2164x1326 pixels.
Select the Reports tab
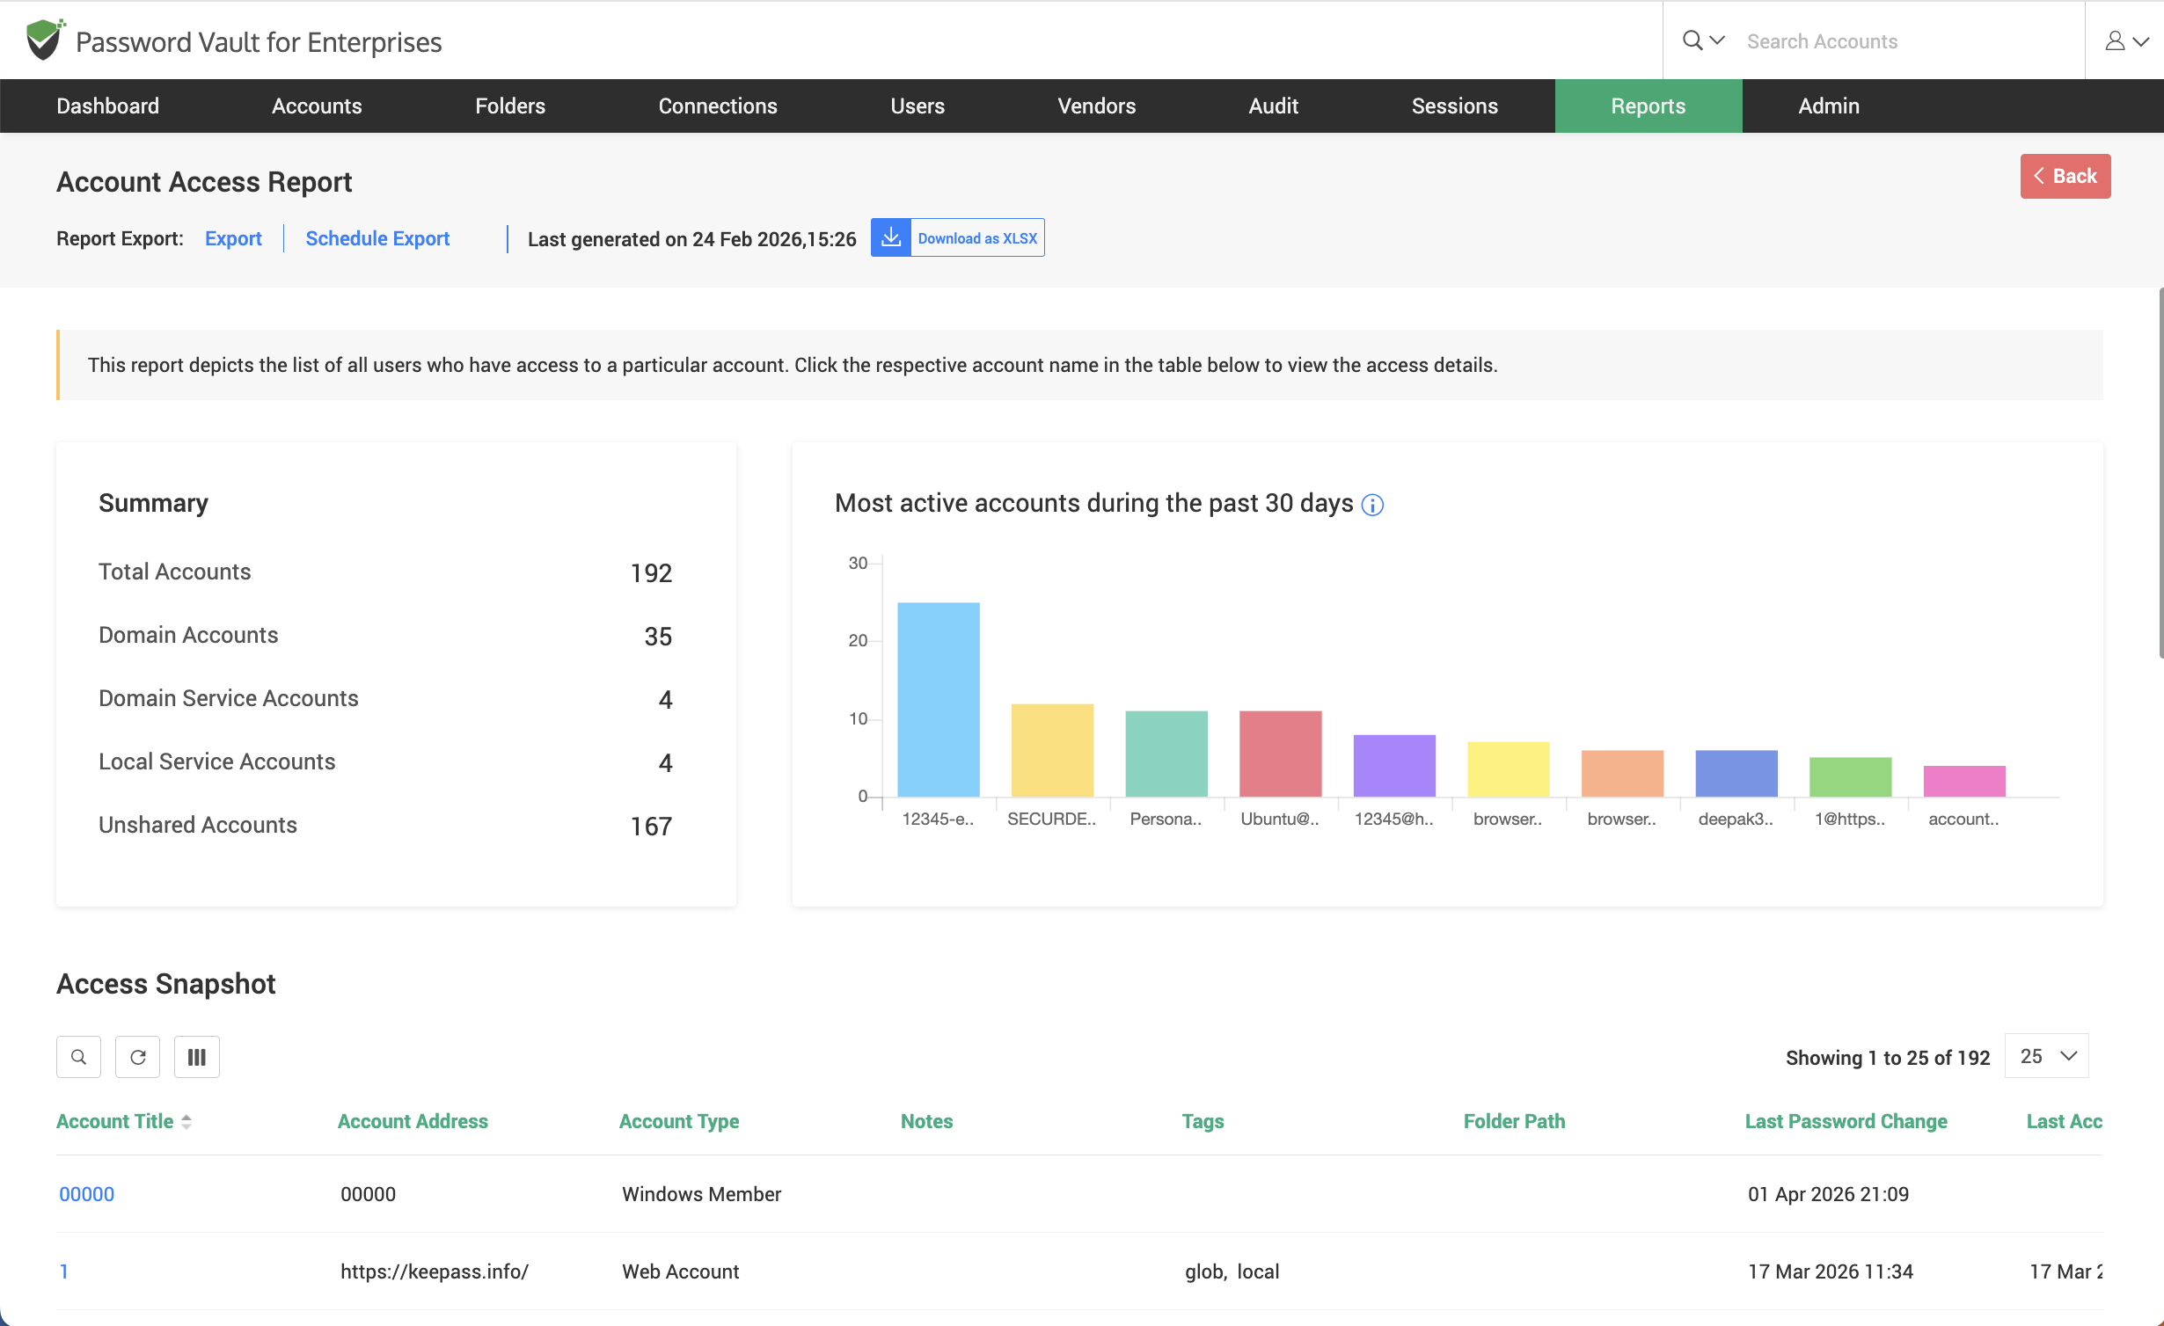tap(1649, 106)
